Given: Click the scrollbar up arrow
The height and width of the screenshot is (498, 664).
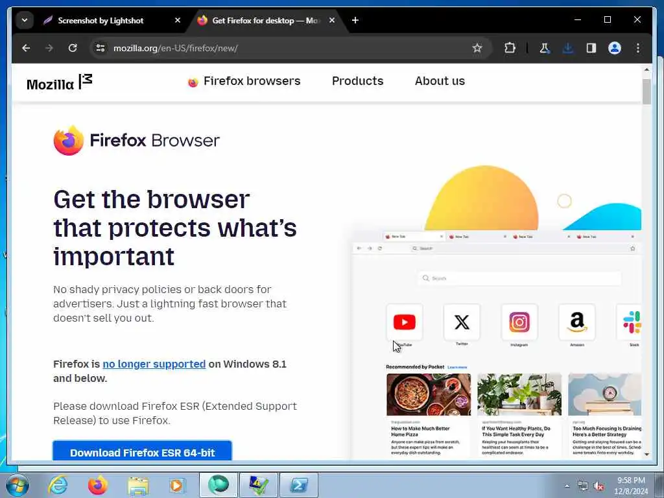Looking at the screenshot, I should pyautogui.click(x=646, y=69).
